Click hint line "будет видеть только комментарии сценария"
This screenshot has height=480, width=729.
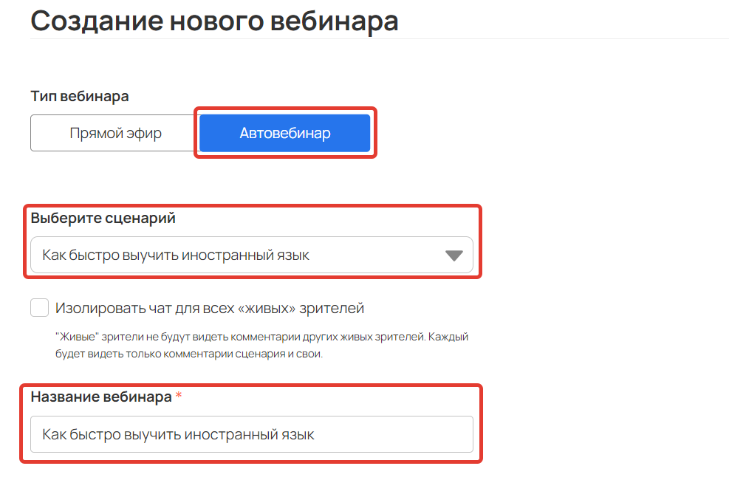pos(189,354)
